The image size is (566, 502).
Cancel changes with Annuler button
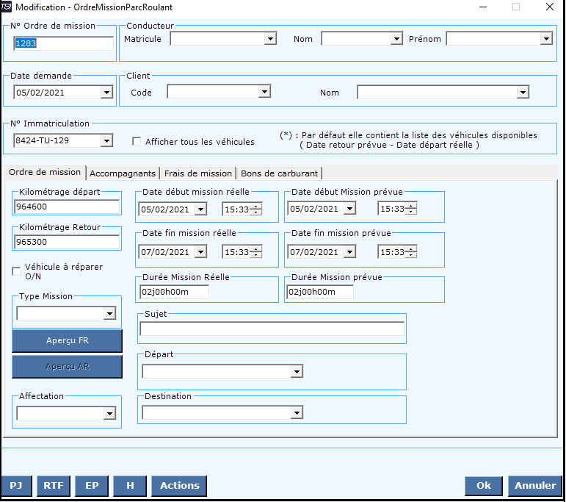click(535, 485)
